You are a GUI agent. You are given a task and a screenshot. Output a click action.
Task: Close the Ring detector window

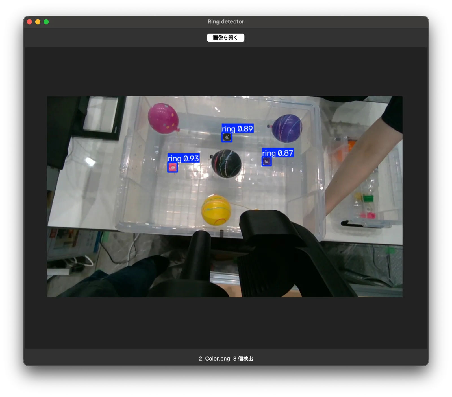point(29,22)
